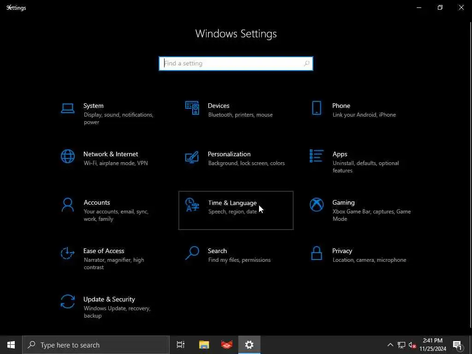Click 'Xbox Game Bar, captures, Game Mode' text
The width and height of the screenshot is (472, 354).
coord(372,215)
